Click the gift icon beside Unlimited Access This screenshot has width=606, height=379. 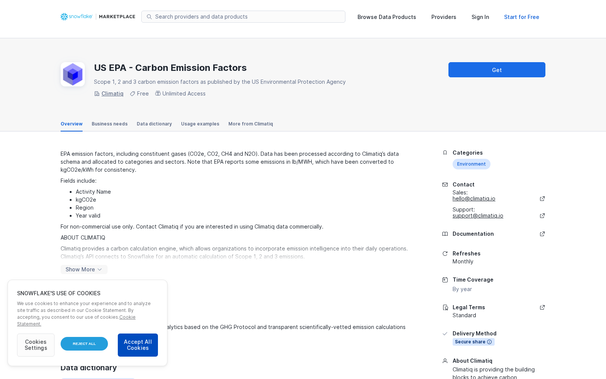click(x=158, y=93)
